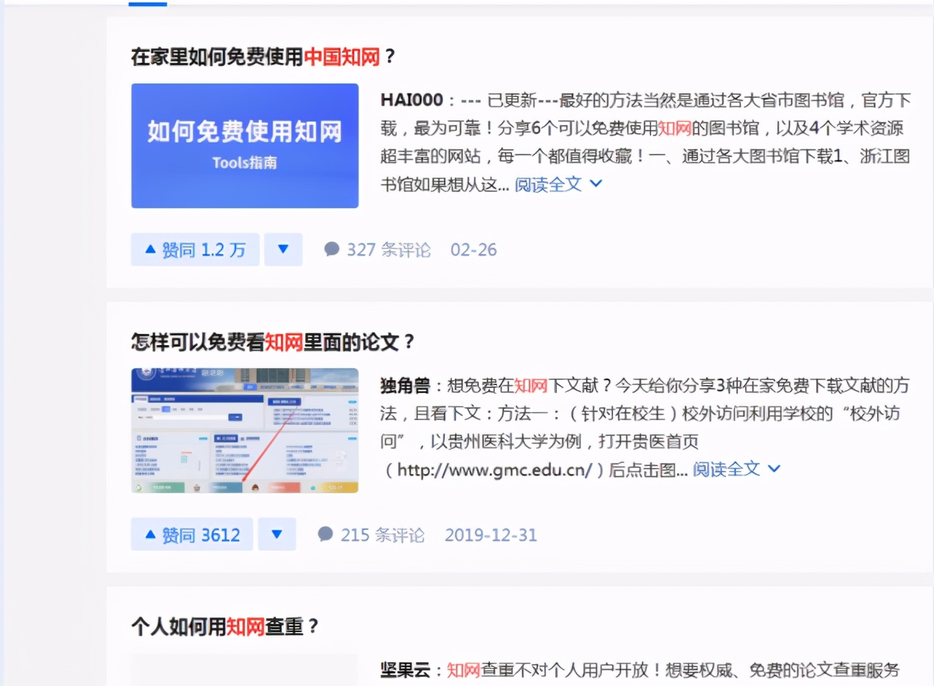
Task: Toggle upvote on the 赞同 1.2 万 button
Action: coord(195,249)
